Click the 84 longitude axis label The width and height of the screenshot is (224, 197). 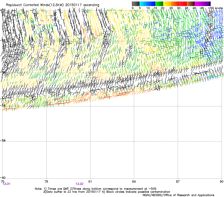pyautogui.click(x=134, y=182)
